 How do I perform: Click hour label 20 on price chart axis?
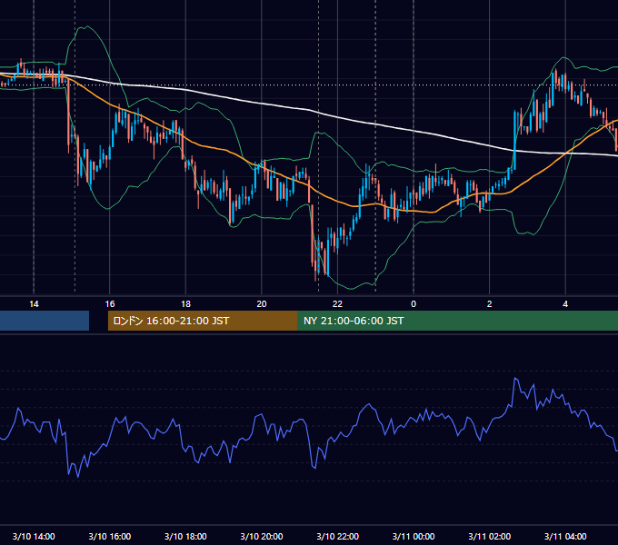tap(262, 304)
